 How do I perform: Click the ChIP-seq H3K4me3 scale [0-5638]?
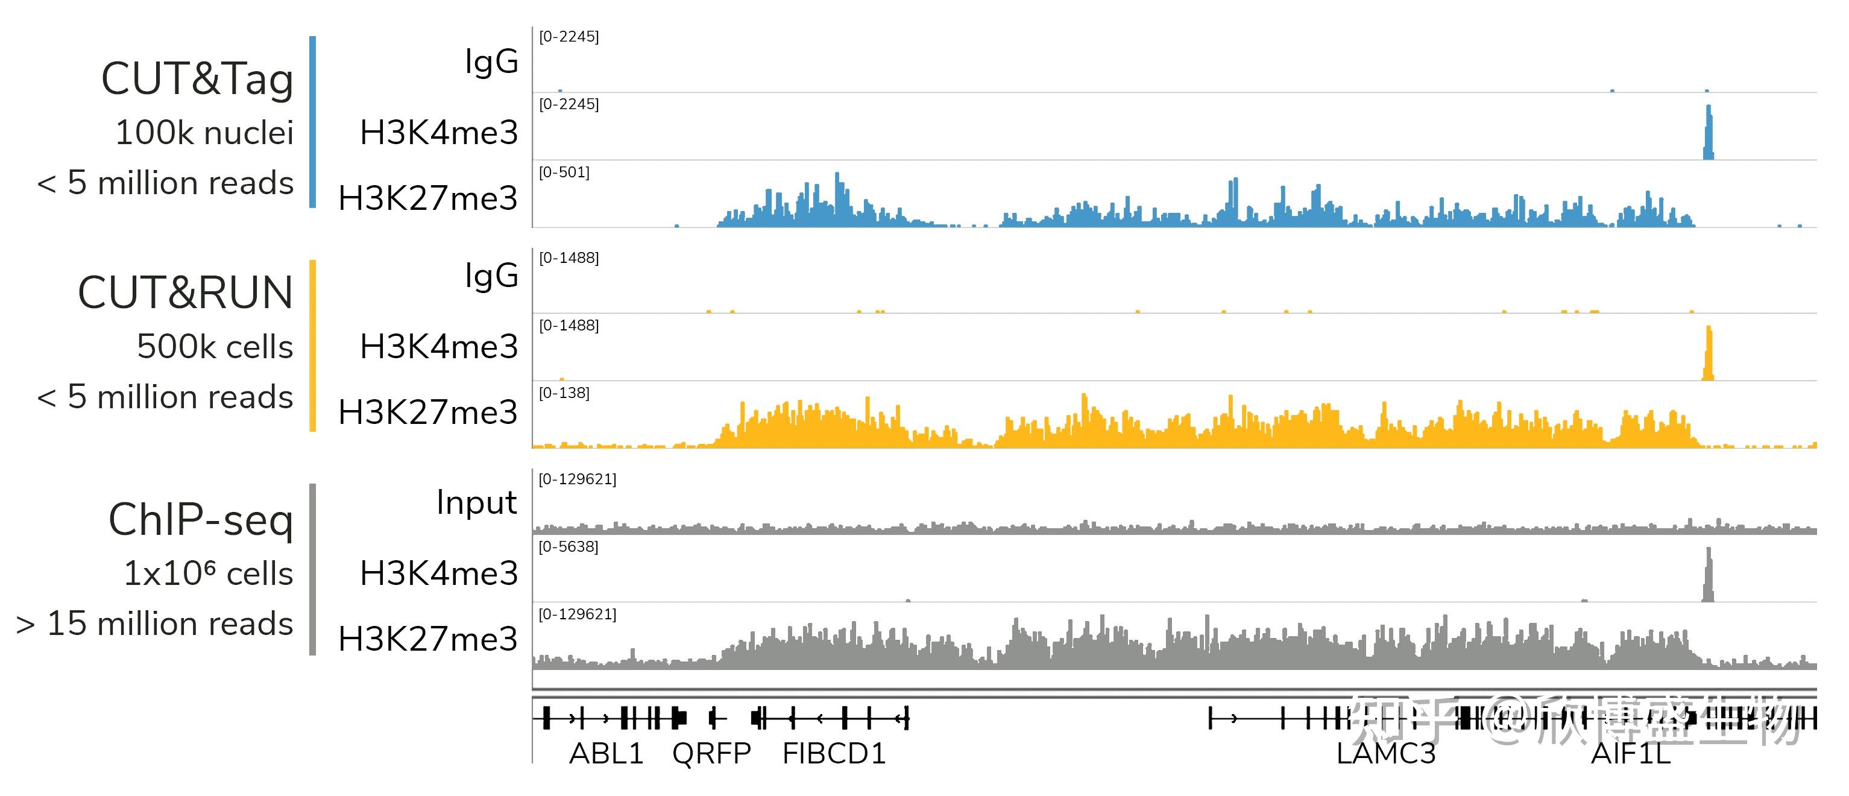[568, 546]
